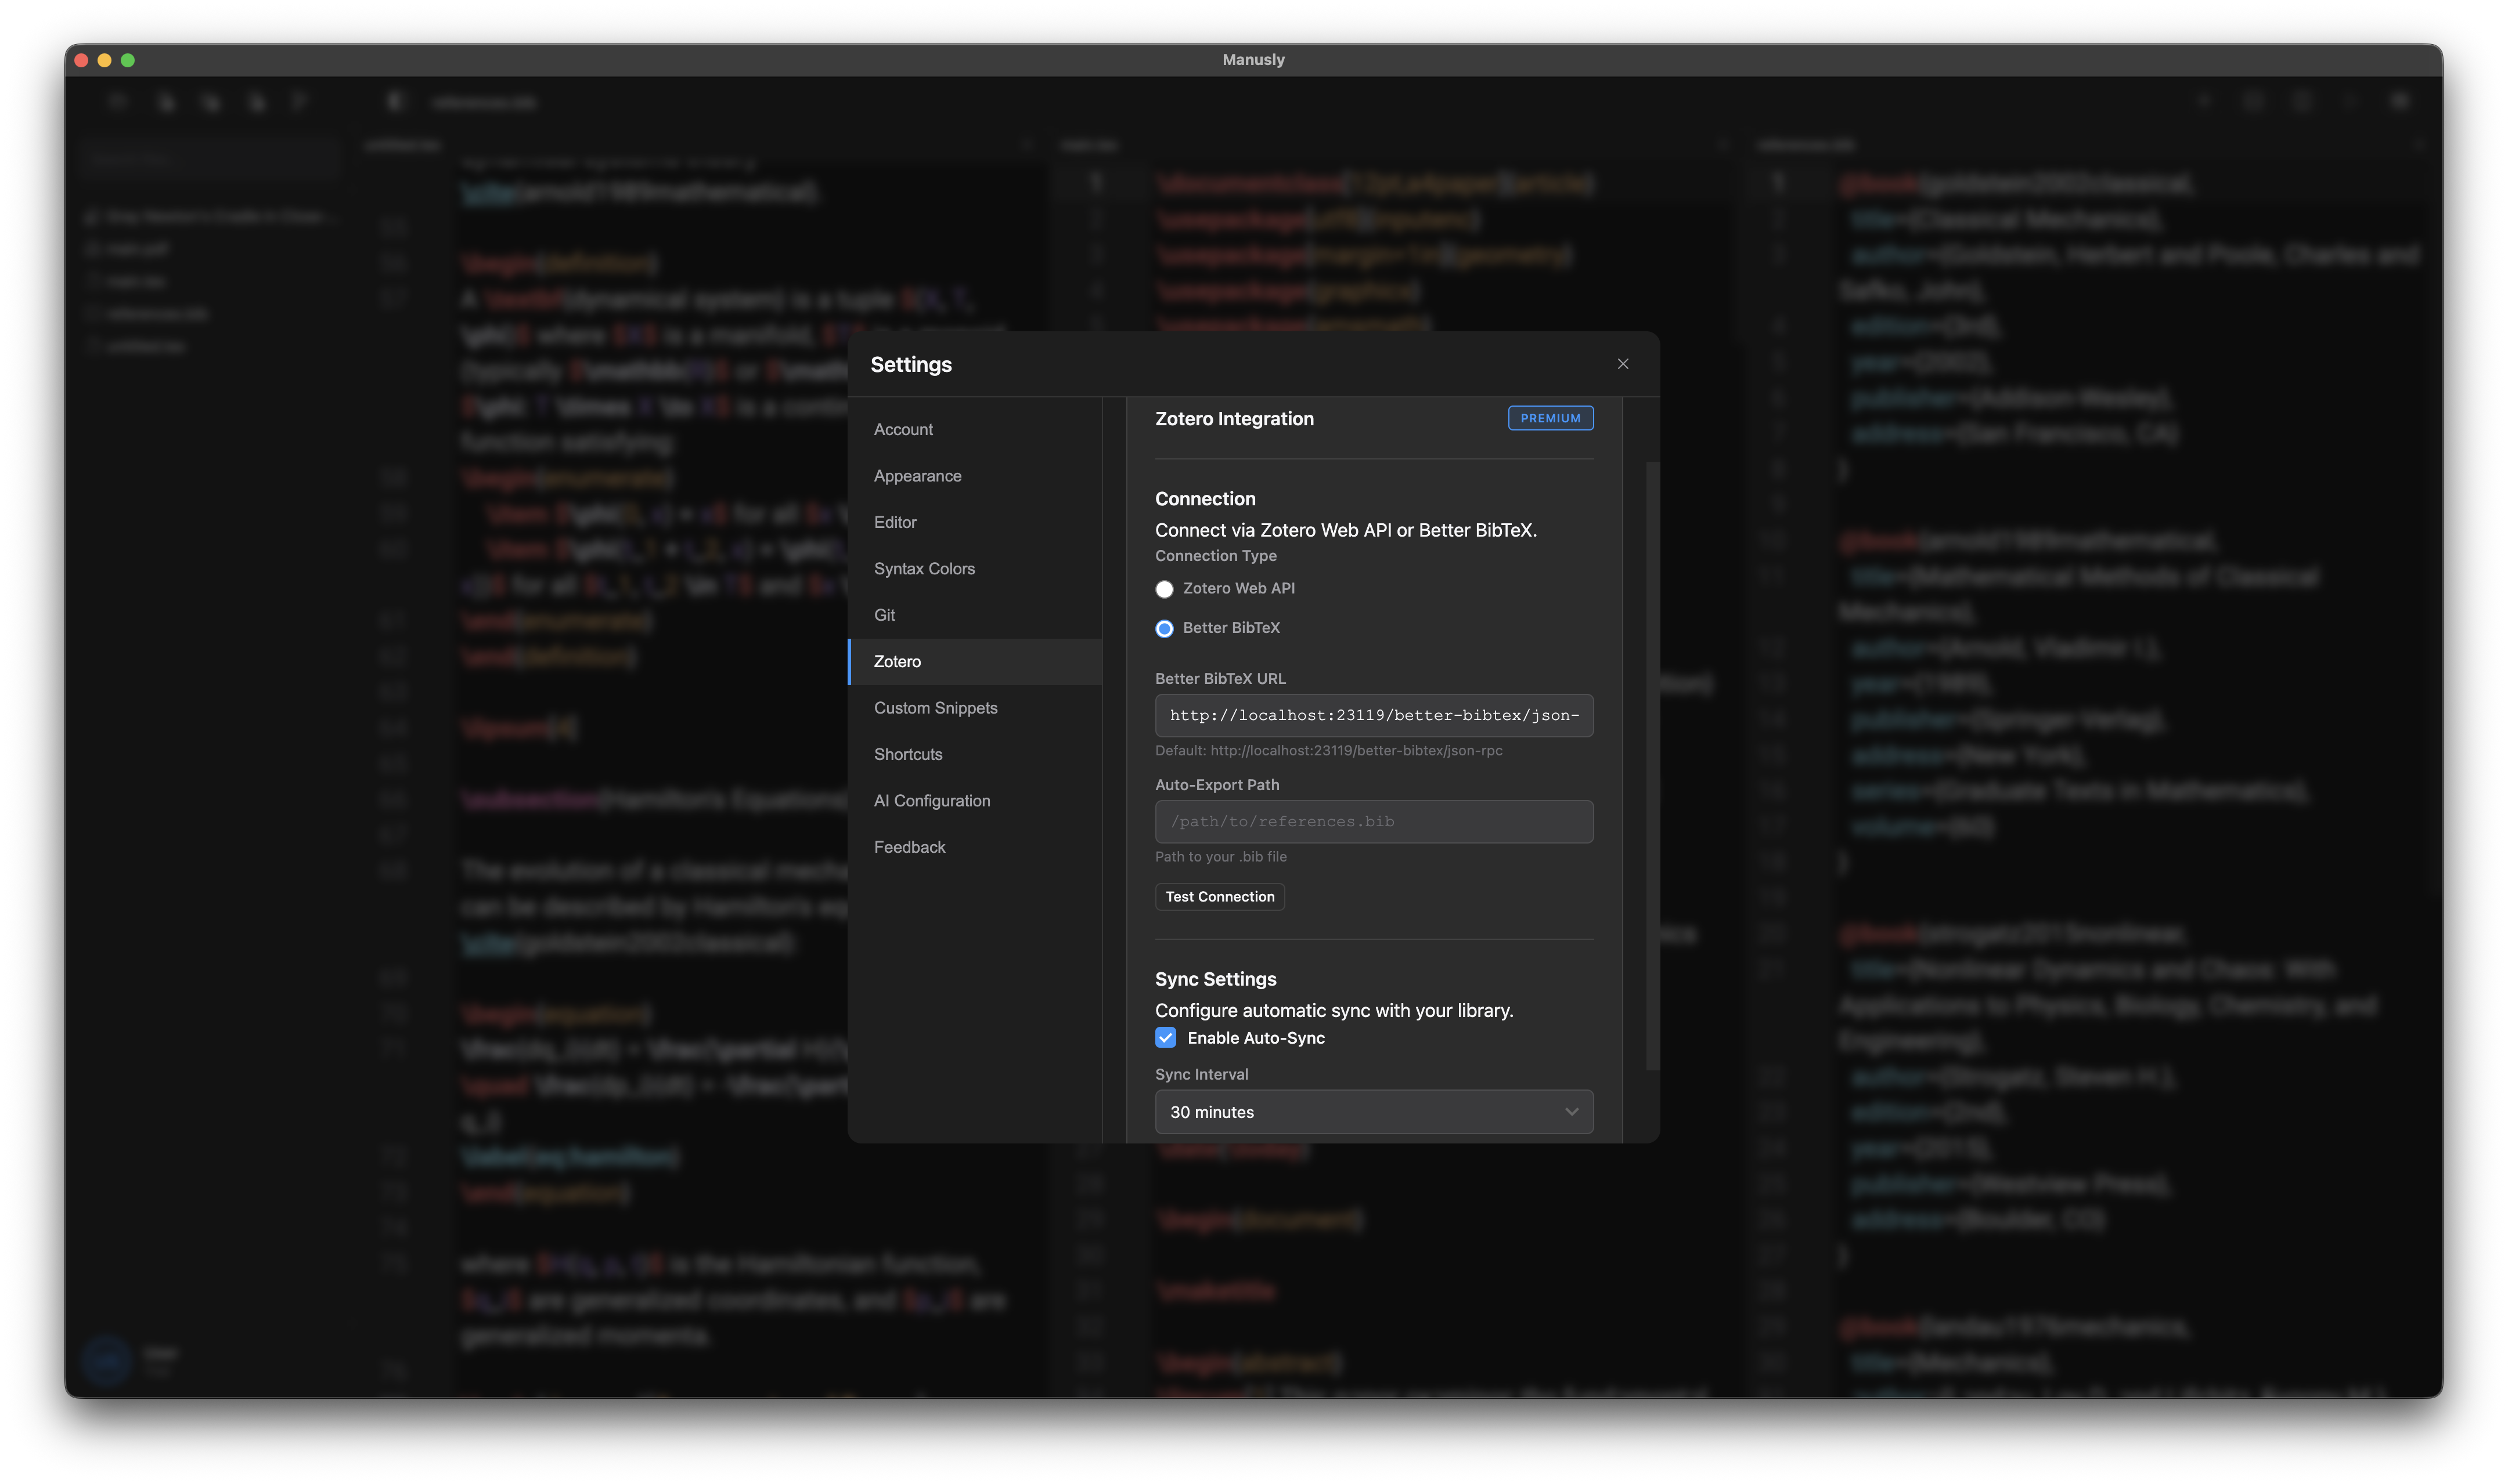
Task: Open the AI Configuration settings
Action: click(x=931, y=800)
